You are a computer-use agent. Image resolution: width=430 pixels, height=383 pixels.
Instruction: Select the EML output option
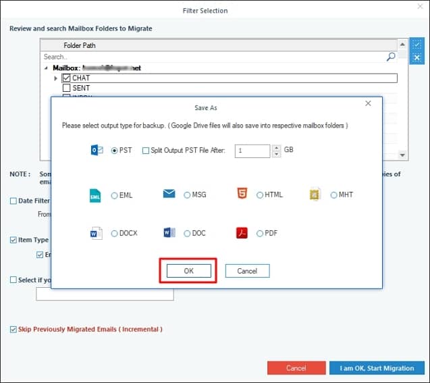(114, 196)
